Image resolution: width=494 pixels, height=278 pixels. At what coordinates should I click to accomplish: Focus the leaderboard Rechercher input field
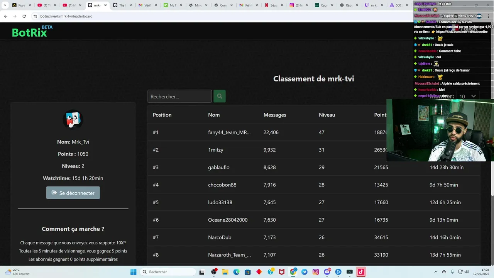(180, 96)
